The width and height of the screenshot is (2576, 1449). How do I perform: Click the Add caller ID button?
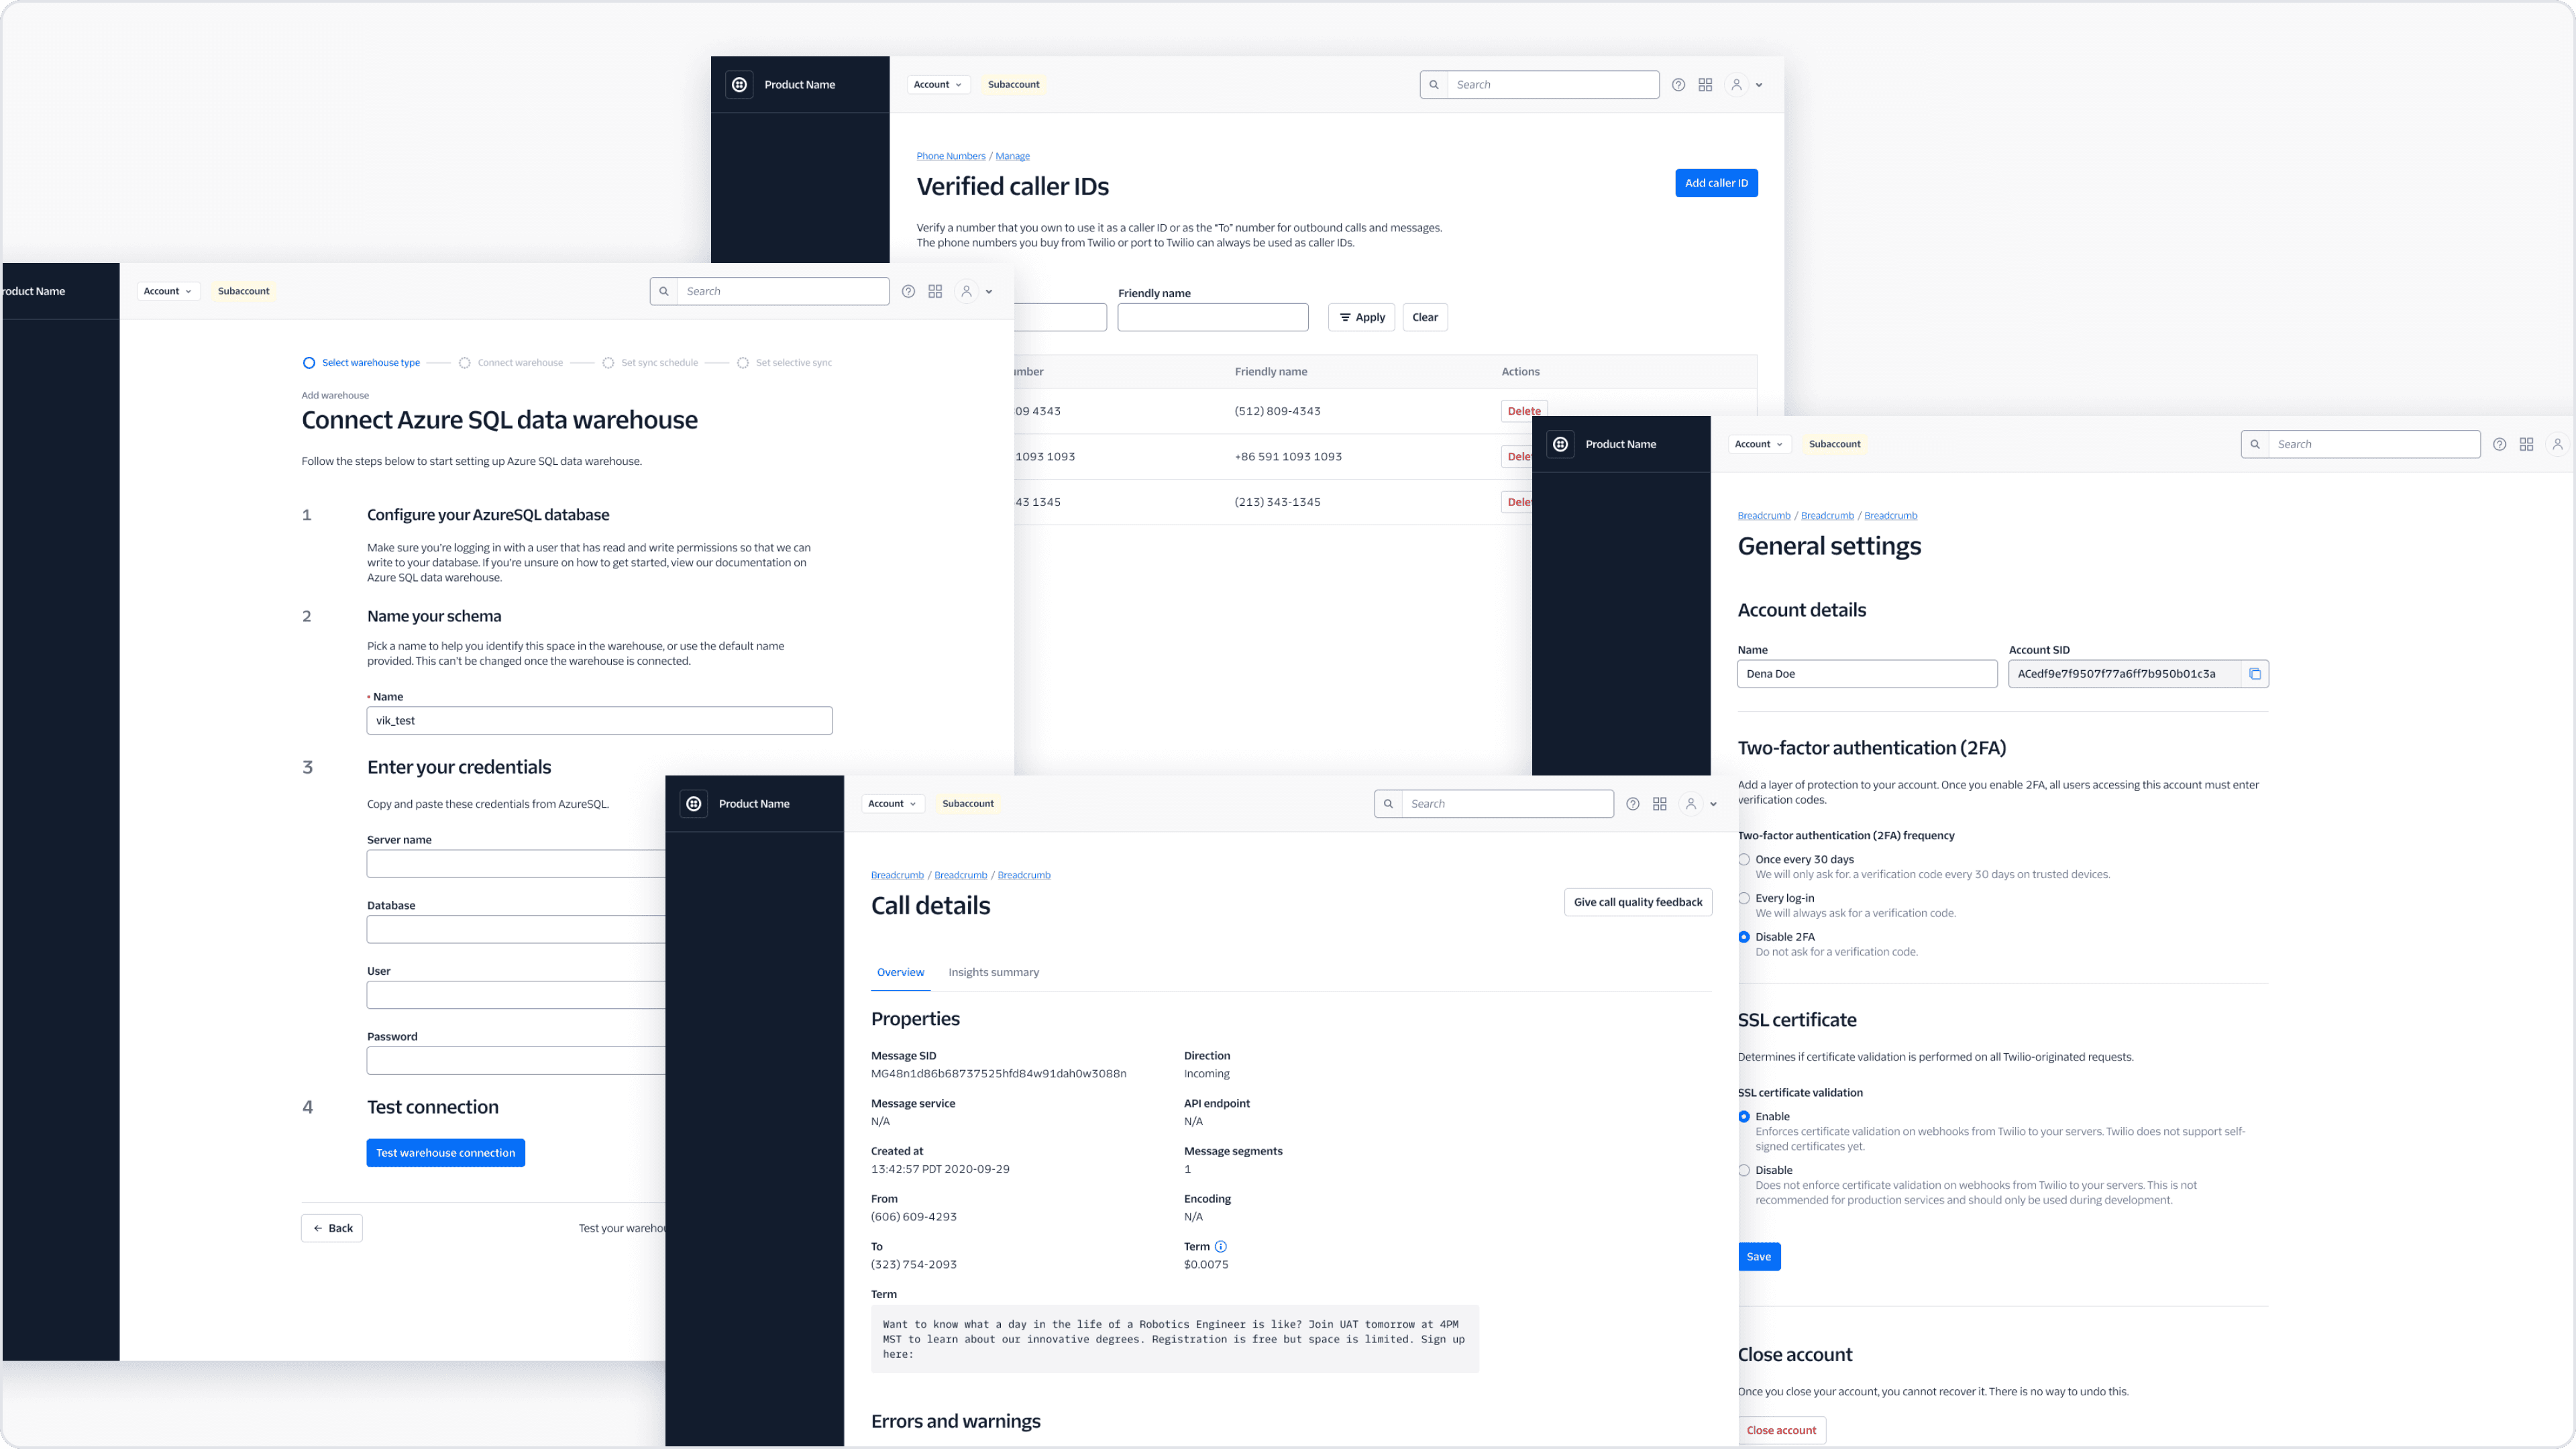point(1716,183)
